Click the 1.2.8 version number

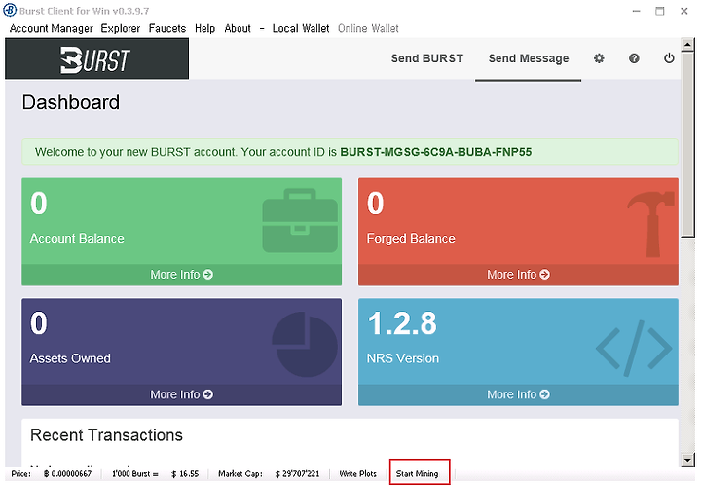(x=401, y=323)
